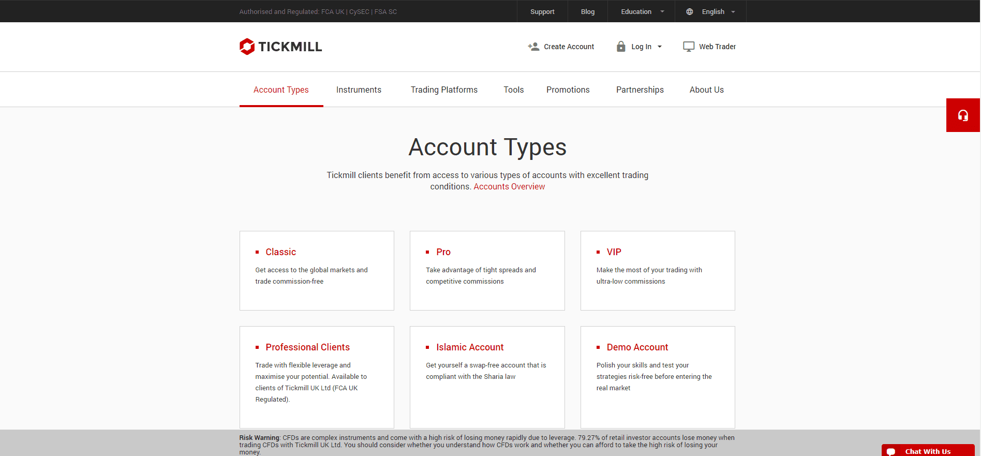This screenshot has width=981, height=456.
Task: Open the English language dropdown
Action: tap(710, 11)
